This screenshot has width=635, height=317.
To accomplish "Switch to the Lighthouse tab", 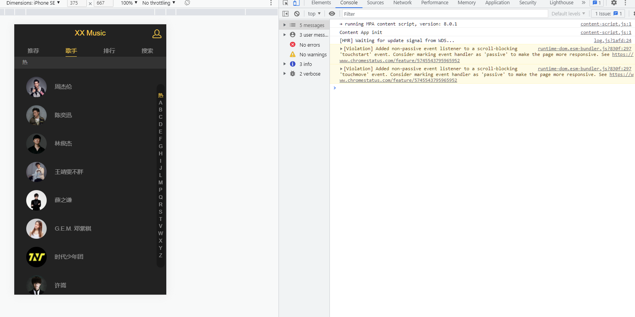I will click(x=561, y=3).
